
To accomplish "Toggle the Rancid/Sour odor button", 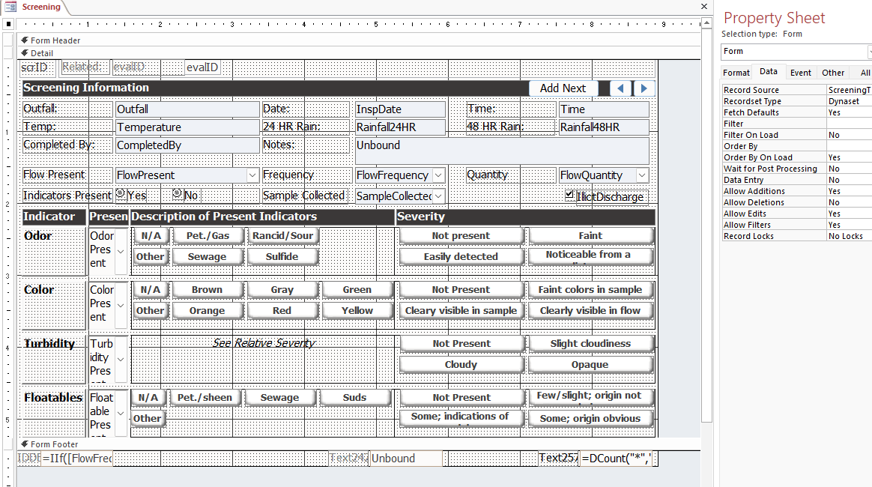I will tap(282, 236).
